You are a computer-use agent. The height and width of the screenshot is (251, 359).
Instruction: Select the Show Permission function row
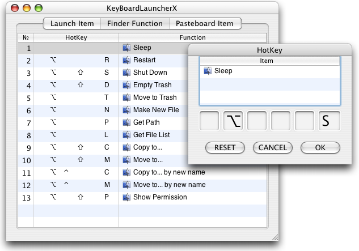point(142,198)
